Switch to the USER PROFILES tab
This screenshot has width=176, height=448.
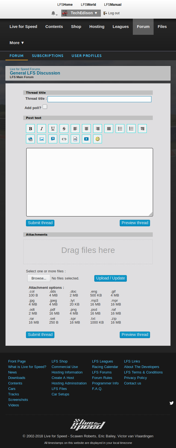click(x=87, y=56)
